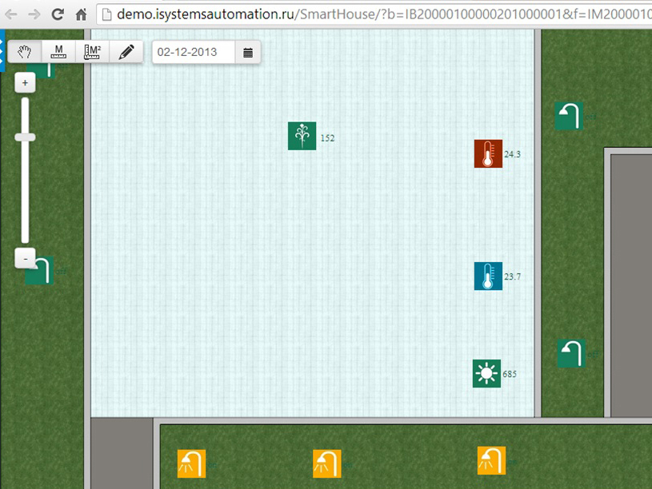The height and width of the screenshot is (489, 652).
Task: Toggle the yellow lit lamp under the grey block
Action: click(x=191, y=463)
